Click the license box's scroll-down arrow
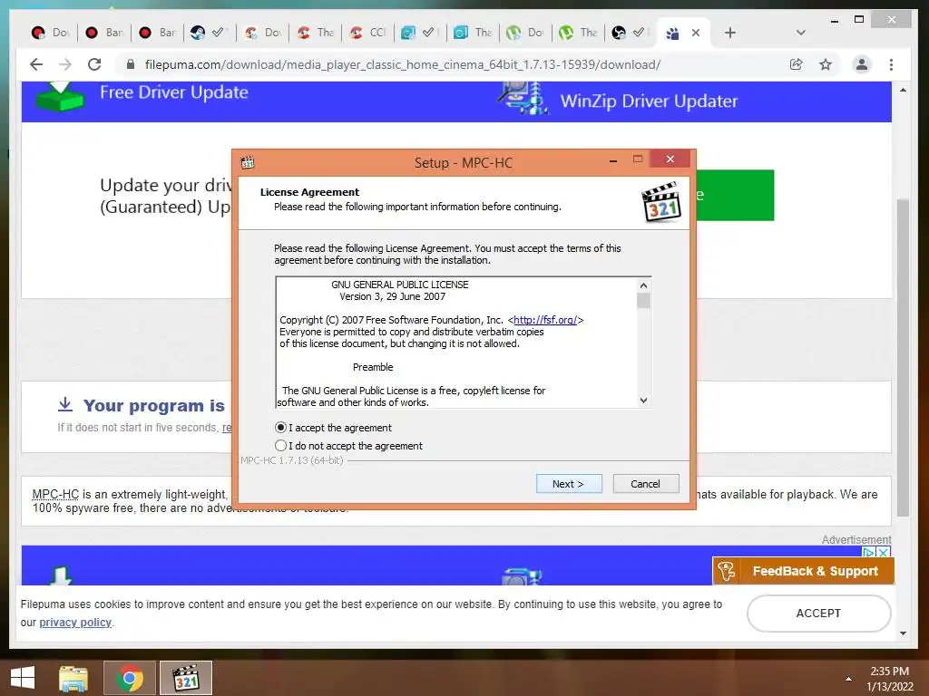The image size is (929, 696). tap(643, 401)
